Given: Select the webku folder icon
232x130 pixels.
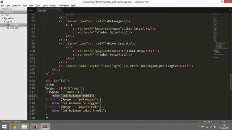Looking at the screenshot, I should click(x=6, y=18).
